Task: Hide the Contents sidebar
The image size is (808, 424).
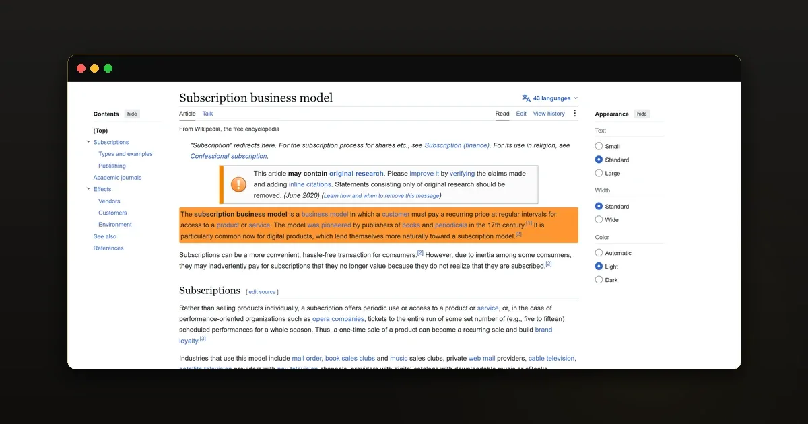Action: [132, 114]
